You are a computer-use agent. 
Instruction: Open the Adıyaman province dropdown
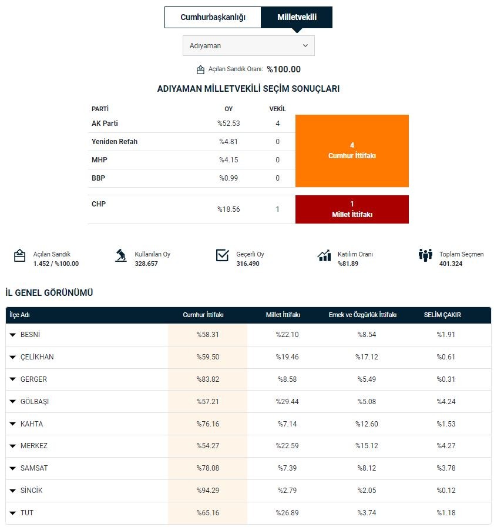pyautogui.click(x=248, y=45)
